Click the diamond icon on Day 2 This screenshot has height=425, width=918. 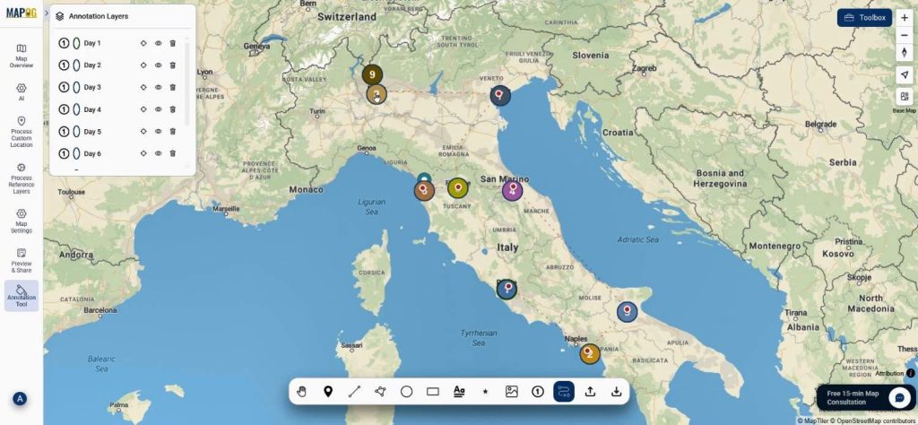point(143,65)
